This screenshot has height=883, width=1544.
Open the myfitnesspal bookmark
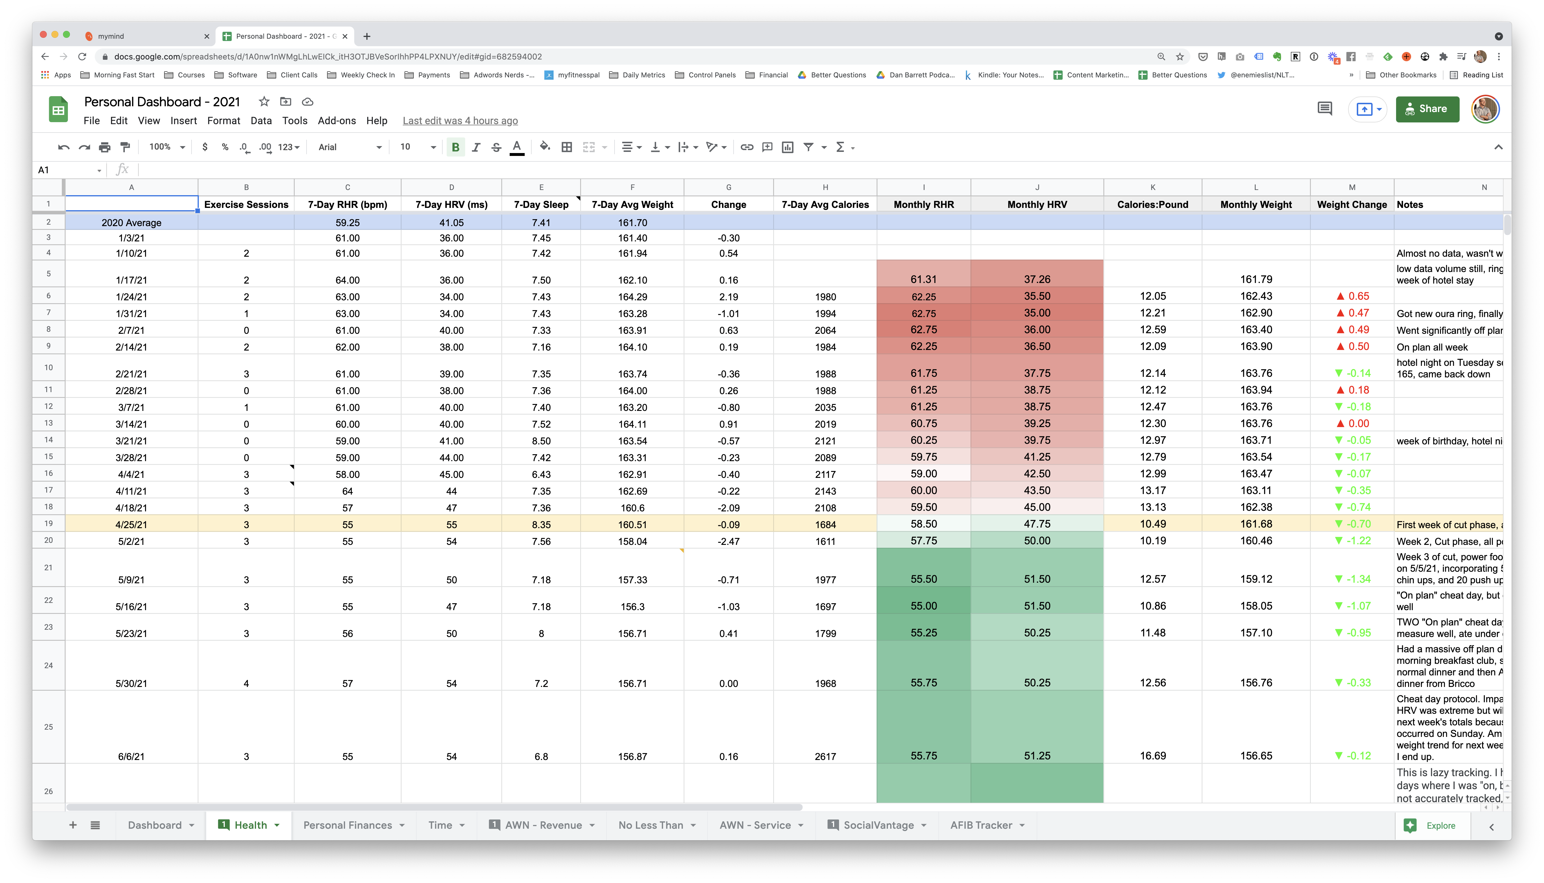coord(572,75)
